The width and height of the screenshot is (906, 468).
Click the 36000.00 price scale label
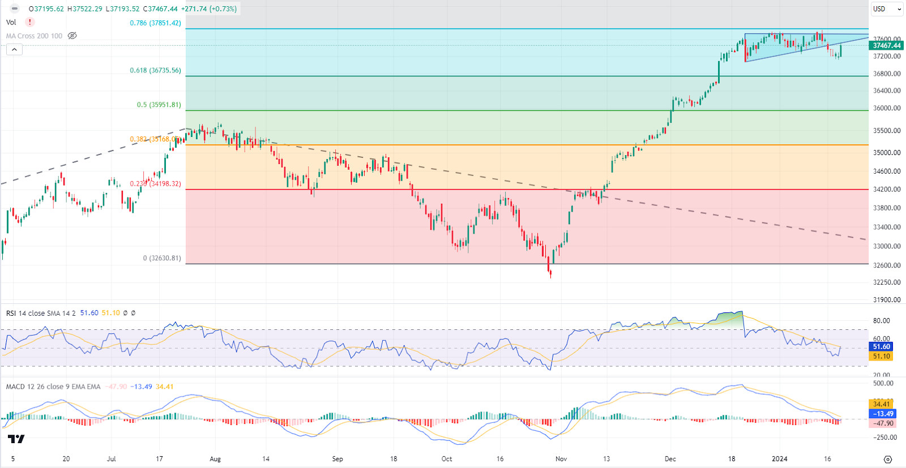click(x=887, y=108)
